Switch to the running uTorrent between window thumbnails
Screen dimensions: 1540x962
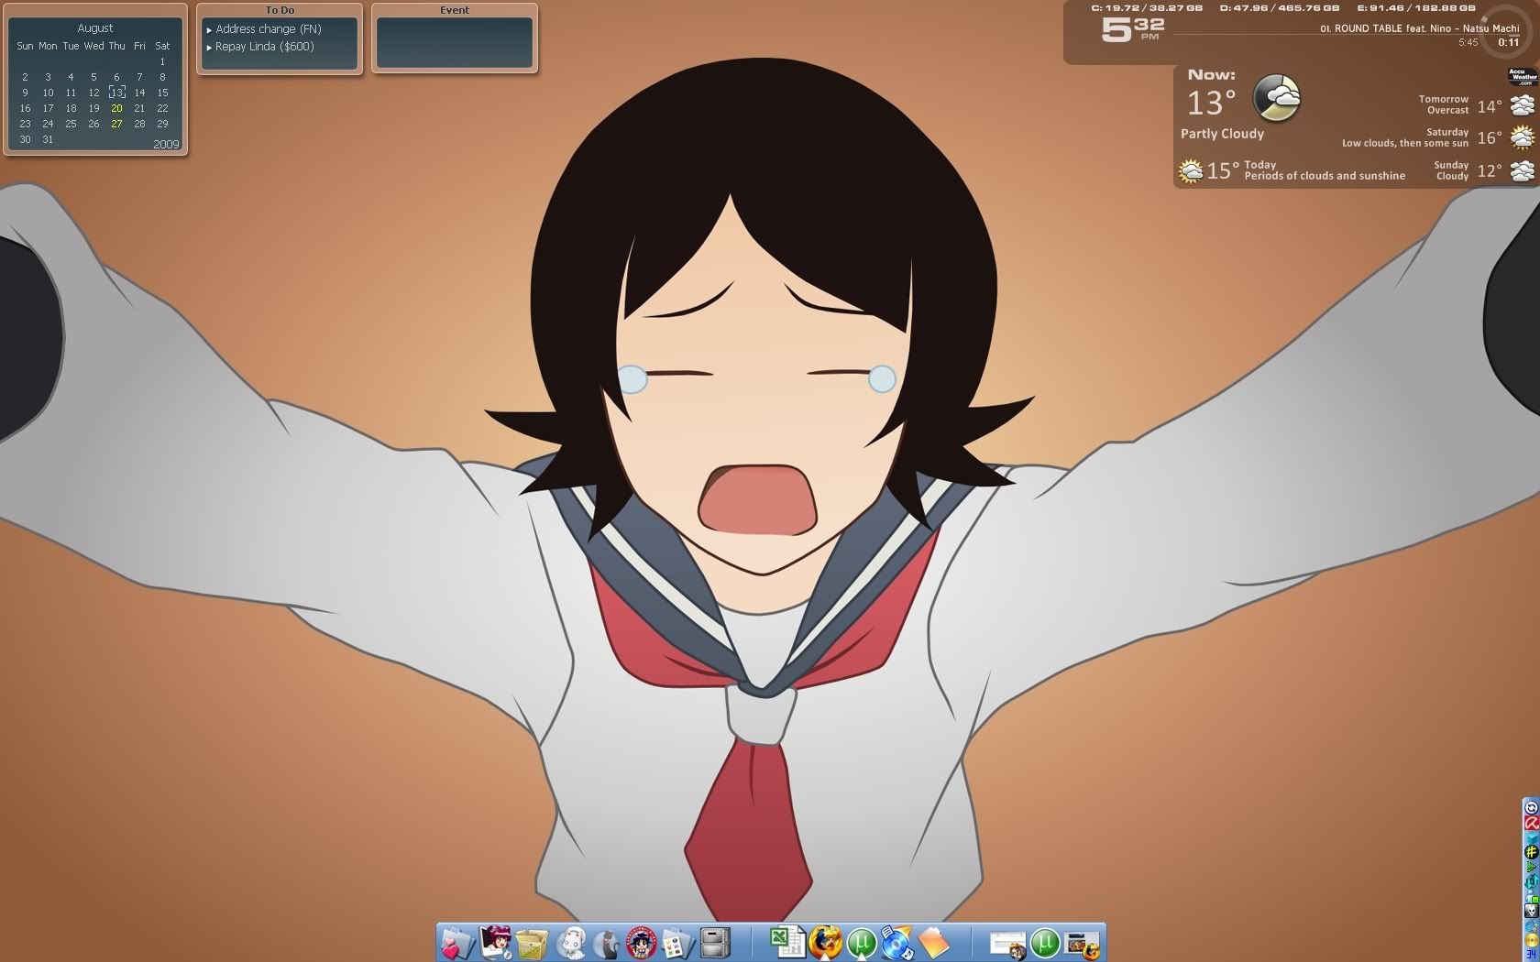(x=1045, y=943)
